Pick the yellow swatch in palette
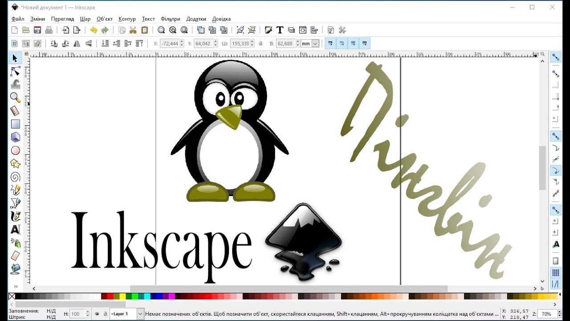This screenshot has width=570, height=321. pos(122,296)
